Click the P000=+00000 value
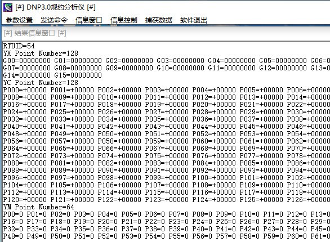This screenshot has height=242, width=330. [25, 90]
